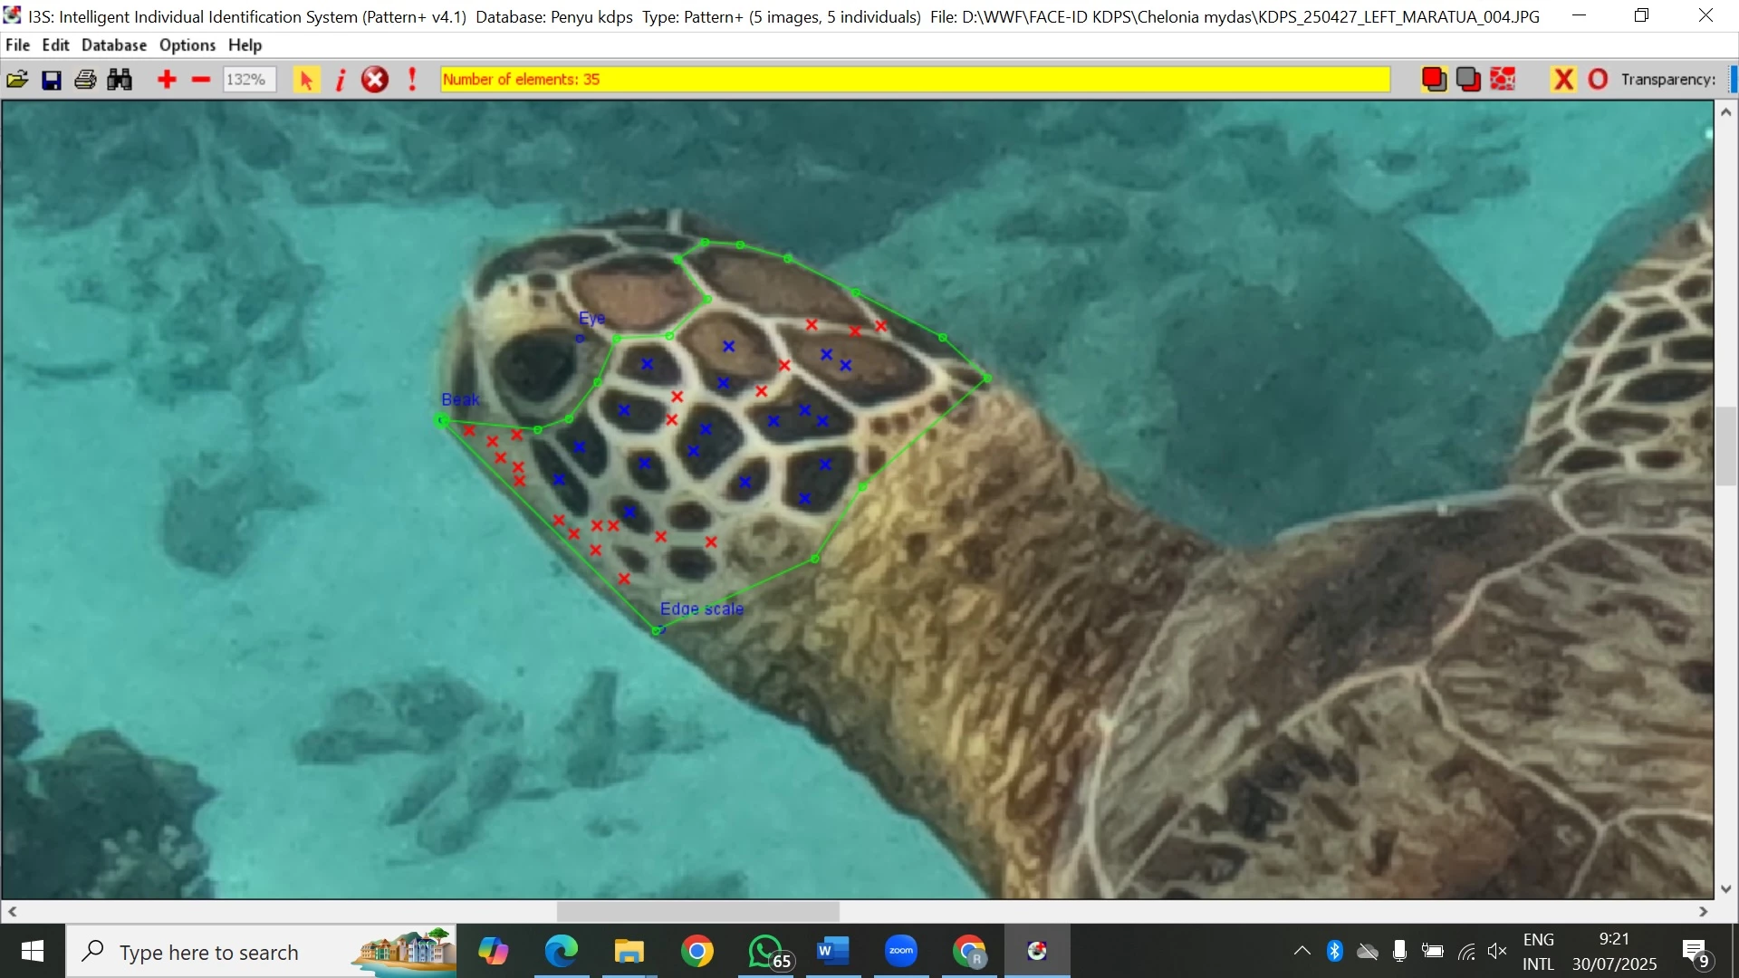This screenshot has height=978, width=1739.
Task: Select the spotted pattern overlay icon
Action: 1504,79
